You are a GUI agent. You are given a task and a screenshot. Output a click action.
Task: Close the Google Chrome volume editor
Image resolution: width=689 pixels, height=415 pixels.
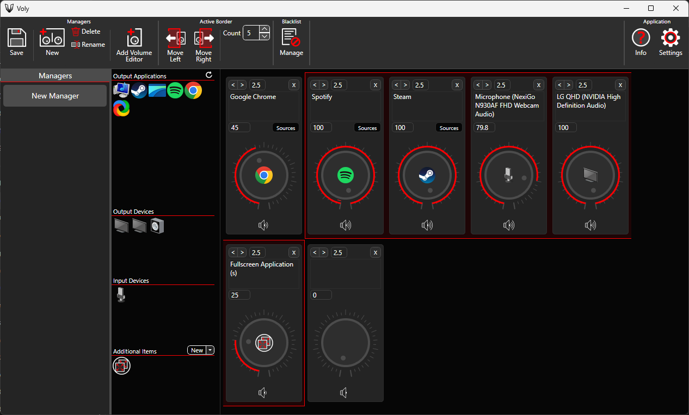(x=294, y=85)
